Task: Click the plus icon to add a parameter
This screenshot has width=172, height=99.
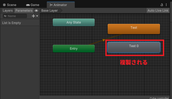Action: click(33, 16)
